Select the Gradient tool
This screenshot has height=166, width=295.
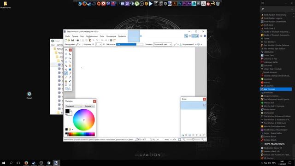(x=70, y=70)
